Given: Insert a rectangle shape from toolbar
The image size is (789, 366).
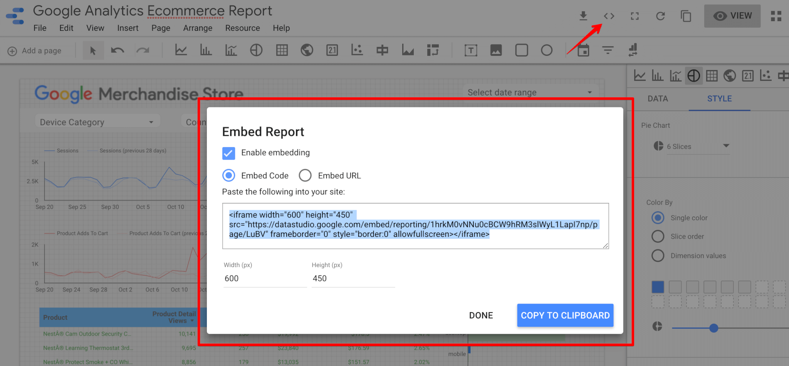Looking at the screenshot, I should [522, 50].
